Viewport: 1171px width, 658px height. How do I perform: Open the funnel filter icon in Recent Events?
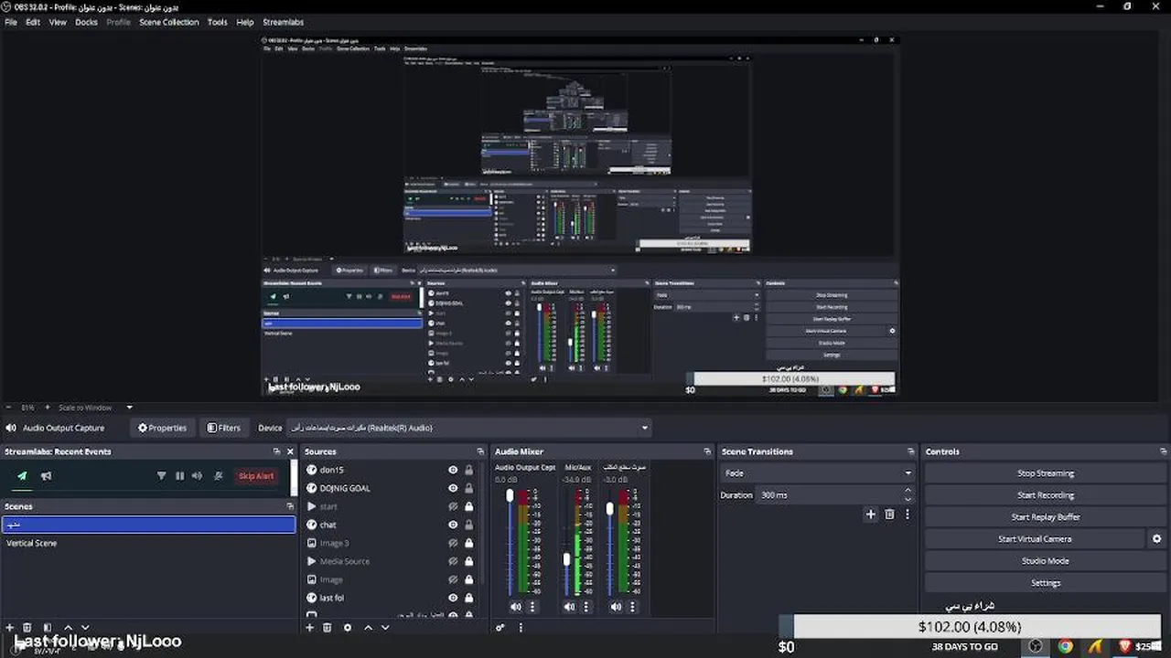pos(162,476)
